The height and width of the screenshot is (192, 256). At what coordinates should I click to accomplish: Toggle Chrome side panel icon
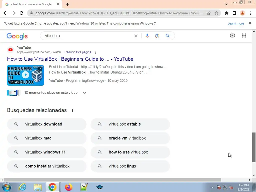pyautogui.click(x=234, y=13)
